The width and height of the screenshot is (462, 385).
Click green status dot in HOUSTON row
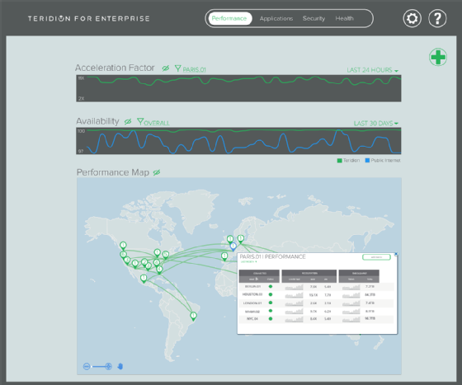pyautogui.click(x=271, y=294)
